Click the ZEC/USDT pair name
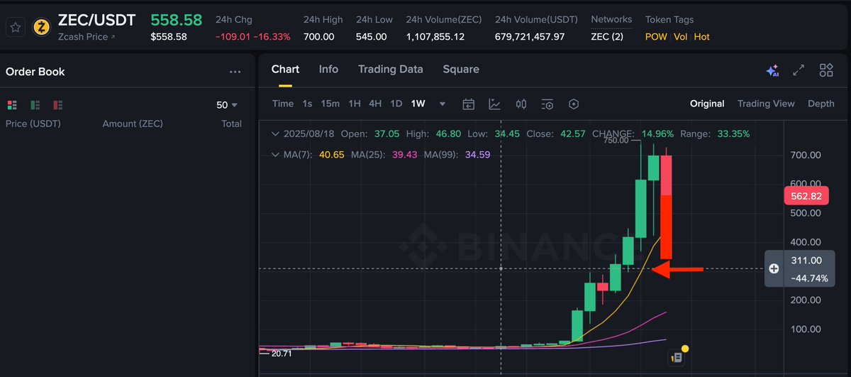Viewport: 851px width, 377px height. [98, 20]
